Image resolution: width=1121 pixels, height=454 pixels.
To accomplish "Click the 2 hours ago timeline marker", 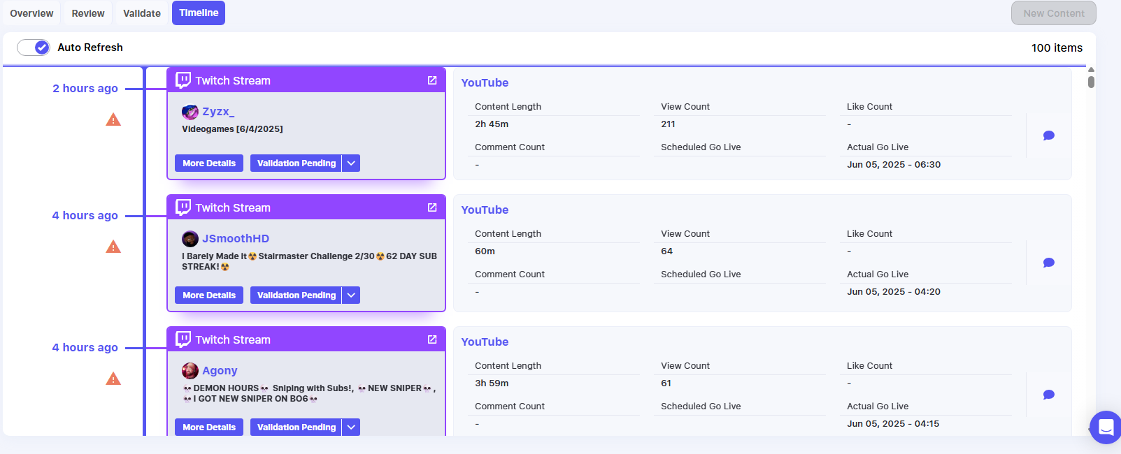I will pos(85,89).
